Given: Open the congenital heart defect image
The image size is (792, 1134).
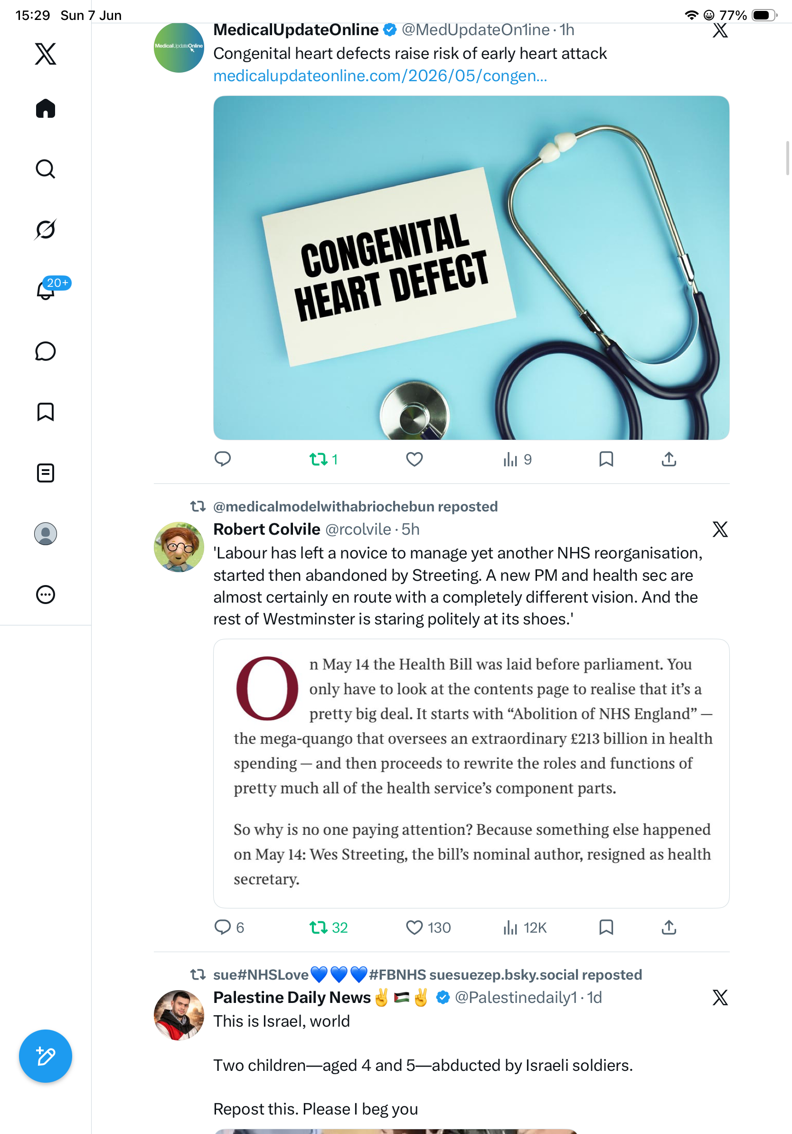Looking at the screenshot, I should click(471, 268).
